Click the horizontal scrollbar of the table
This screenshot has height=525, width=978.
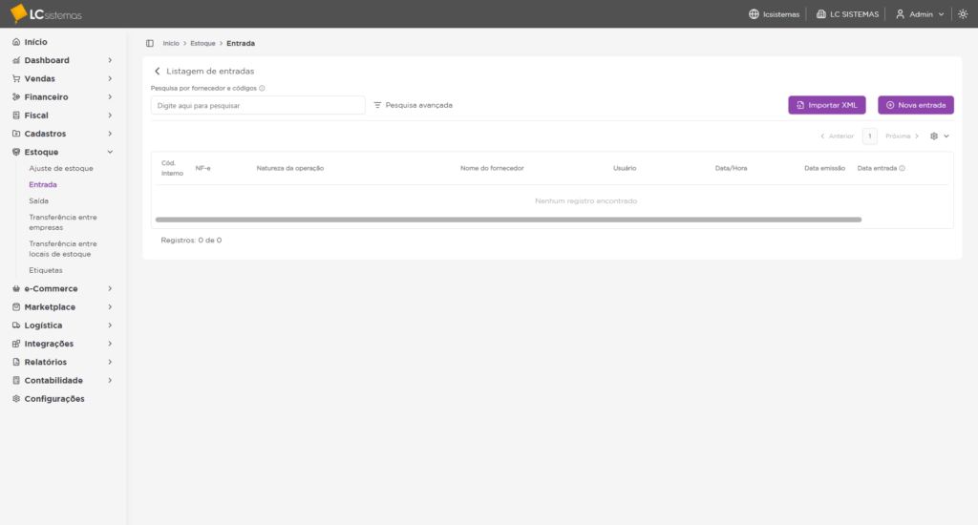click(x=508, y=220)
